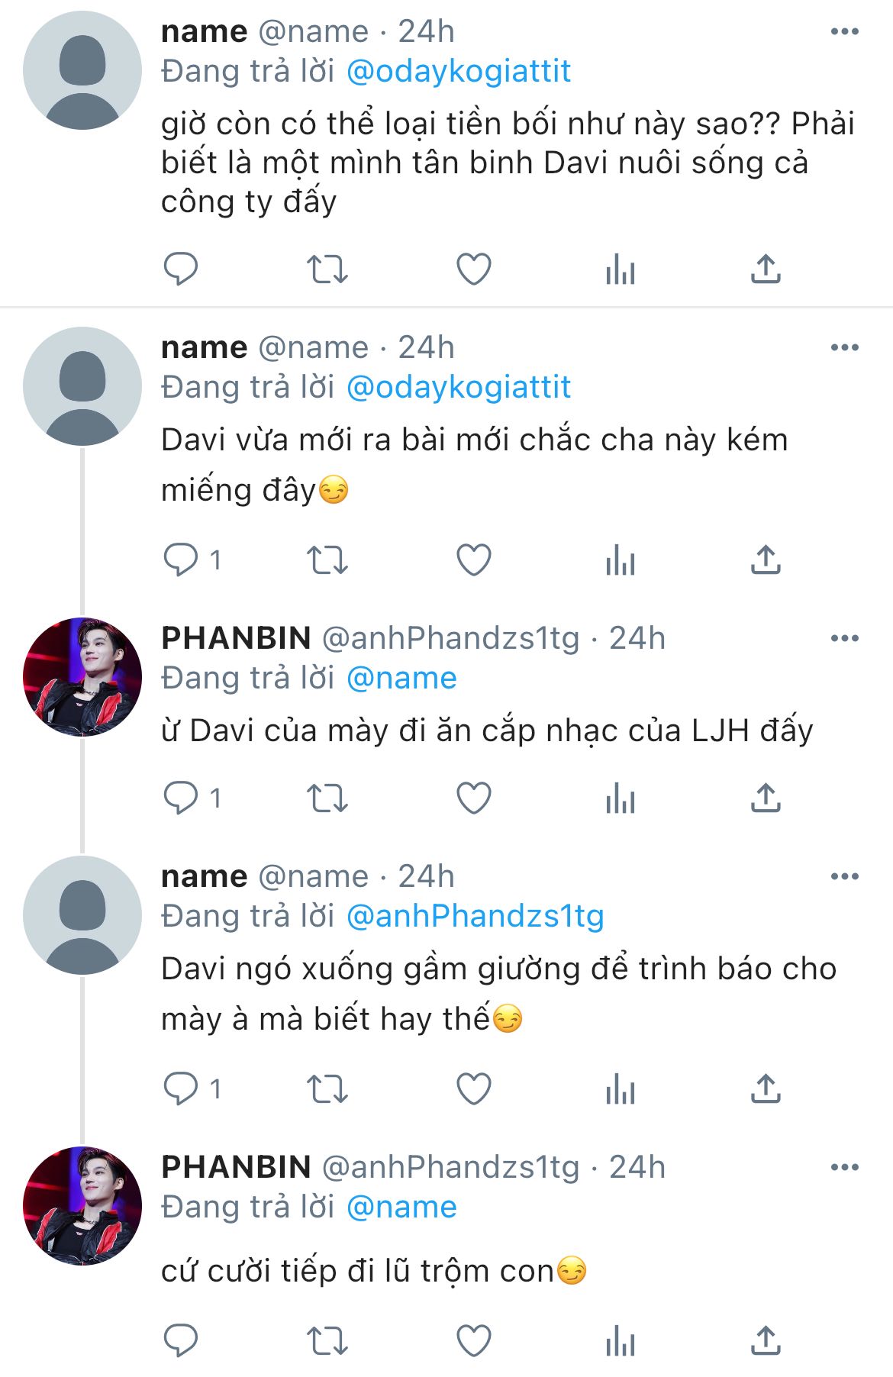The image size is (893, 1377).
Task: Retweet the 'cứ cười tiếp đi lũ trộm con' tweet
Action: coord(327,1341)
